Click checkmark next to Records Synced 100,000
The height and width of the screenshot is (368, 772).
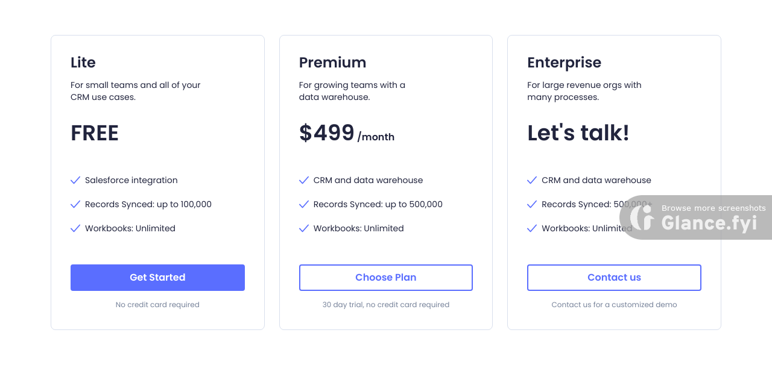pyautogui.click(x=75, y=204)
